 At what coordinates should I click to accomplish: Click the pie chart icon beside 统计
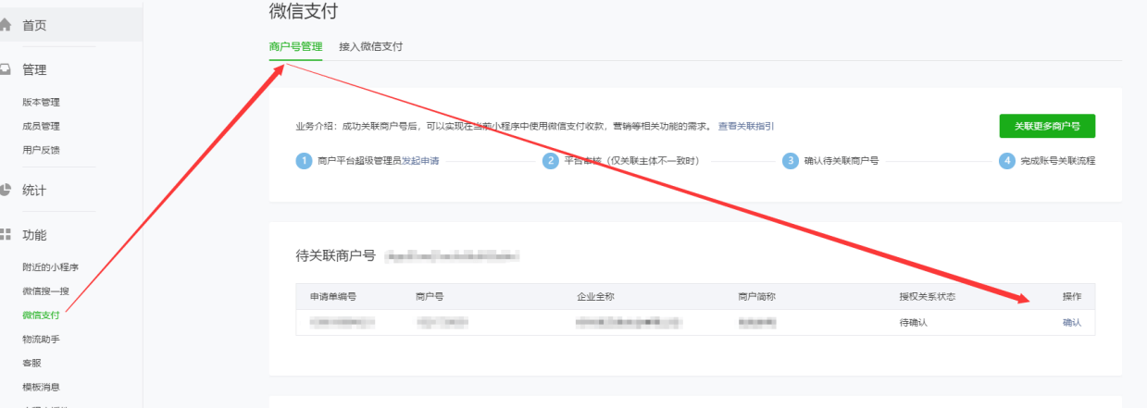coord(5,191)
